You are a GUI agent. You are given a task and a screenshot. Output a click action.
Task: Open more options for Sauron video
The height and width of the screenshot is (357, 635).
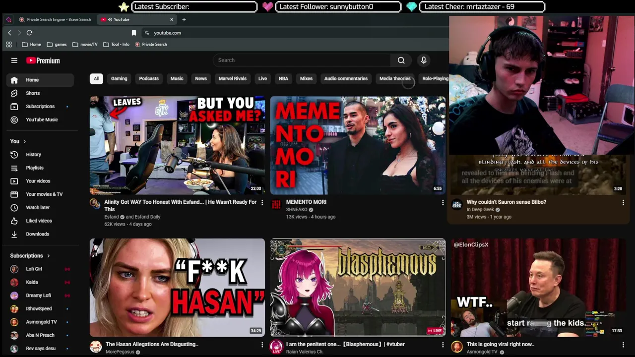(x=623, y=203)
